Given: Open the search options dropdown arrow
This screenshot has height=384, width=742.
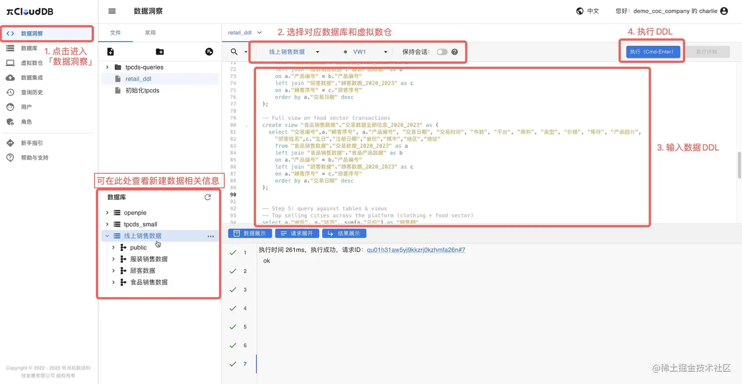Looking at the screenshot, I should pyautogui.click(x=246, y=52).
